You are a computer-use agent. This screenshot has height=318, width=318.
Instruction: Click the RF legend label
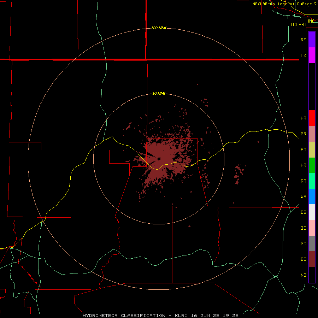click(303, 40)
